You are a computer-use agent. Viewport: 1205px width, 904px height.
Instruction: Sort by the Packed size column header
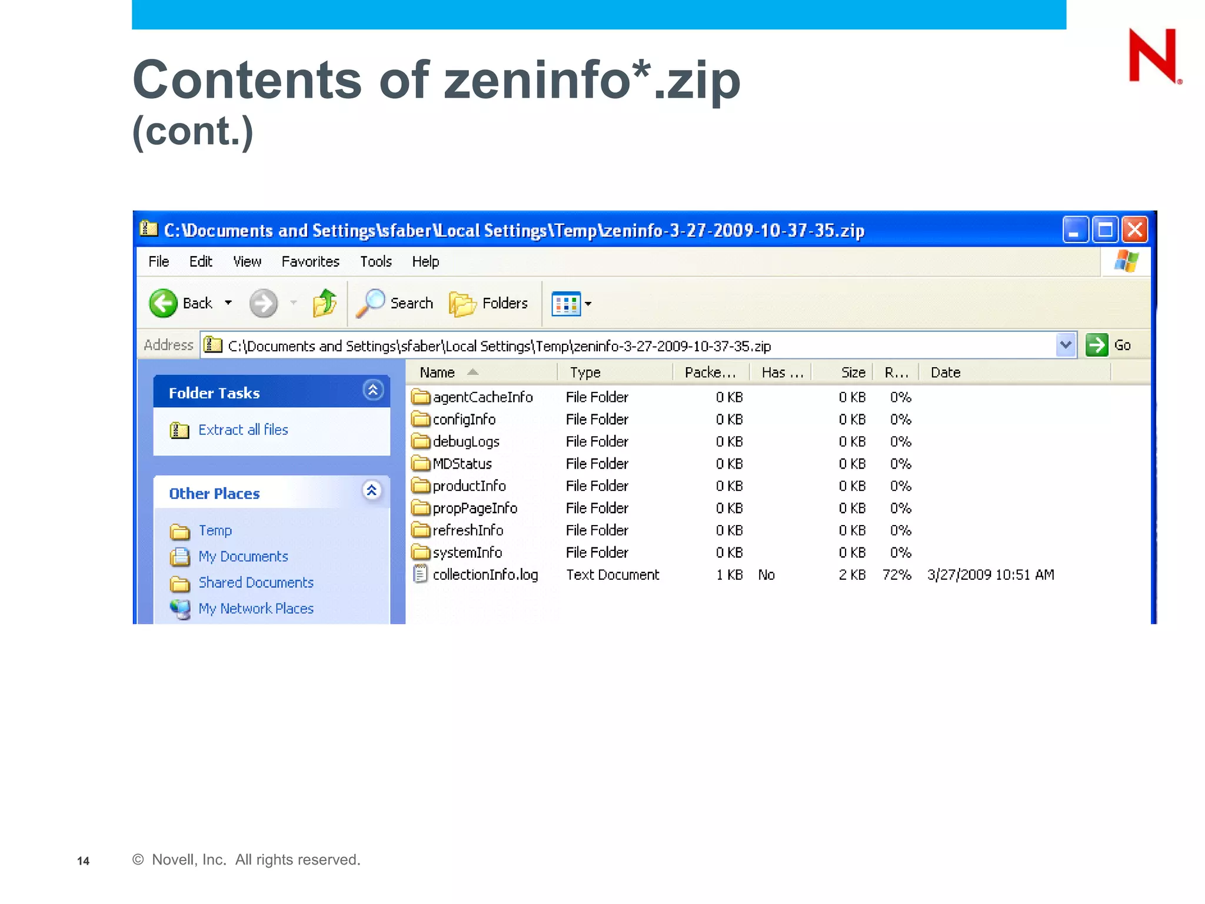pyautogui.click(x=711, y=373)
